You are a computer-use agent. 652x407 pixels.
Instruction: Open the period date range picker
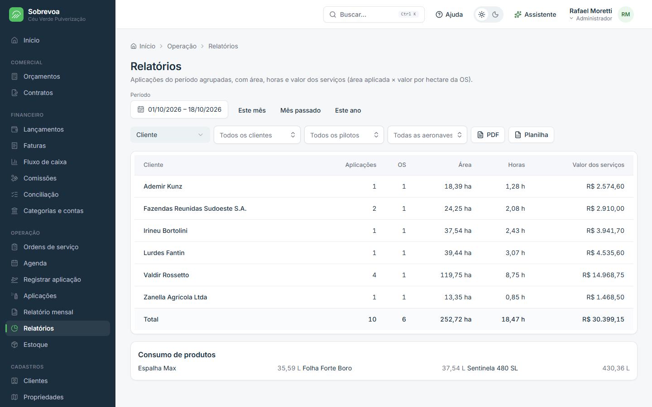[x=179, y=109]
